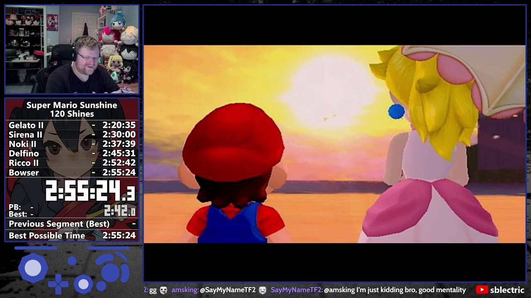Click the analog stick on the controller overlay
The width and height of the screenshot is (531, 298).
[33, 268]
